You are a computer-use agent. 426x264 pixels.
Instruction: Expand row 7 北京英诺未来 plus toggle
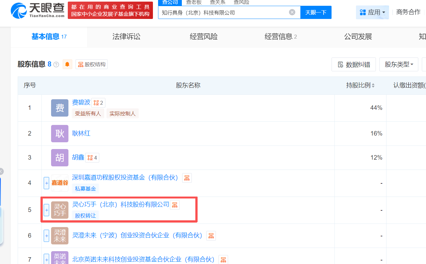tap(46, 259)
